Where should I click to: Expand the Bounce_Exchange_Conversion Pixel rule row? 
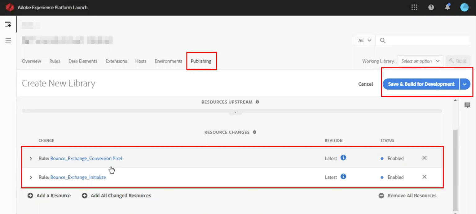pos(31,158)
